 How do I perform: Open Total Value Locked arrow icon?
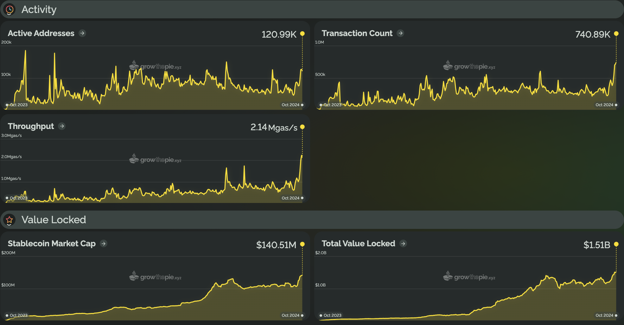click(x=403, y=243)
